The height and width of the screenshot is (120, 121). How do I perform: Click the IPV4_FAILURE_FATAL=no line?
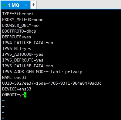point(28,43)
